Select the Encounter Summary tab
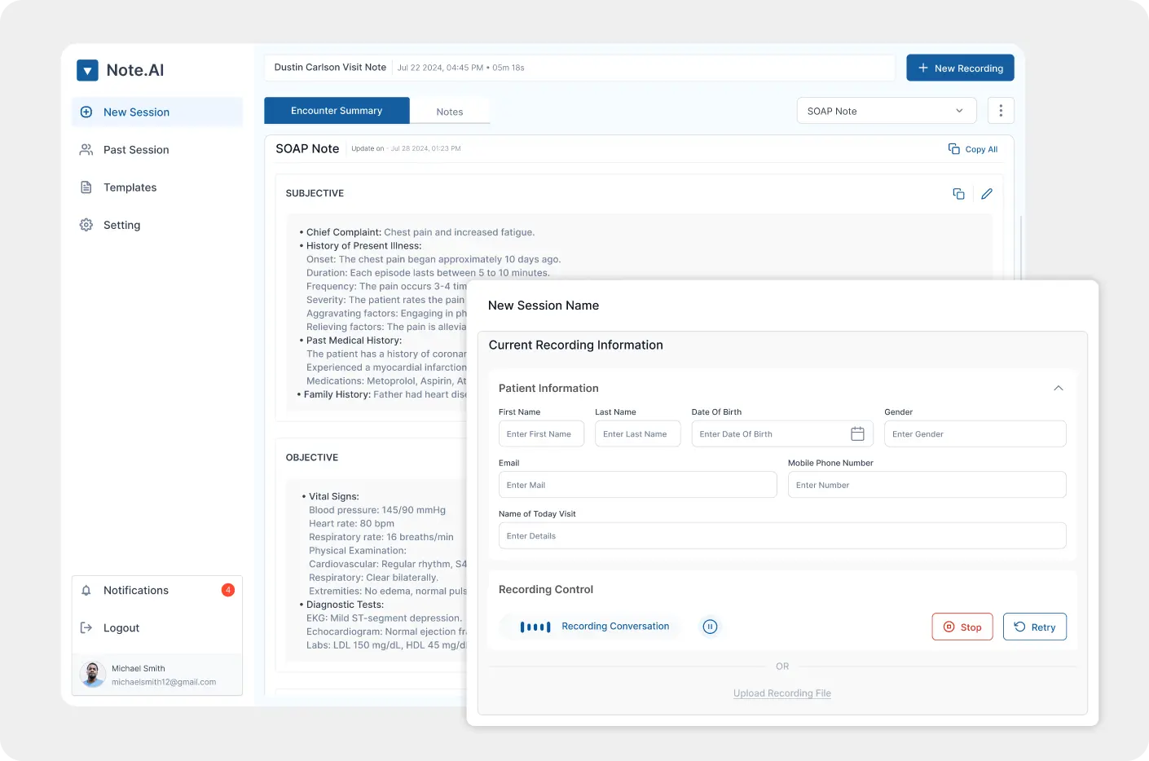This screenshot has height=761, width=1149. 337,110
